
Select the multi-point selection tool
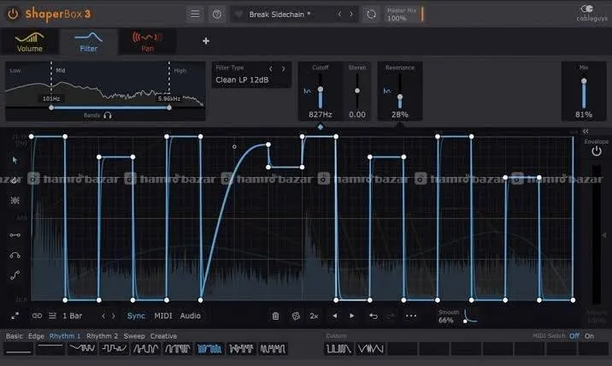[15, 200]
